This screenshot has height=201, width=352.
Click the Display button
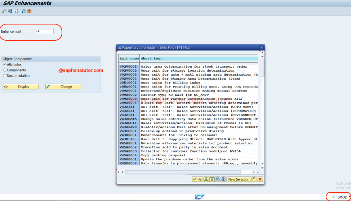click(x=21, y=86)
